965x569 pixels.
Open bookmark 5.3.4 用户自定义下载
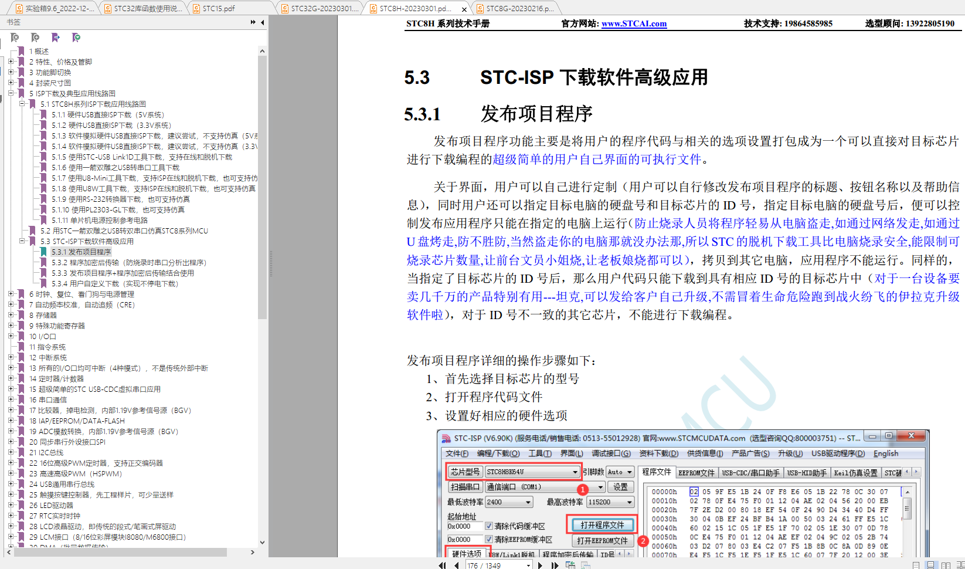114,283
